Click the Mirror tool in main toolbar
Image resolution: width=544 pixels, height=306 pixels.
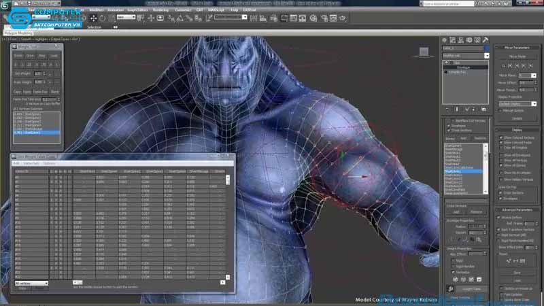coord(254,18)
